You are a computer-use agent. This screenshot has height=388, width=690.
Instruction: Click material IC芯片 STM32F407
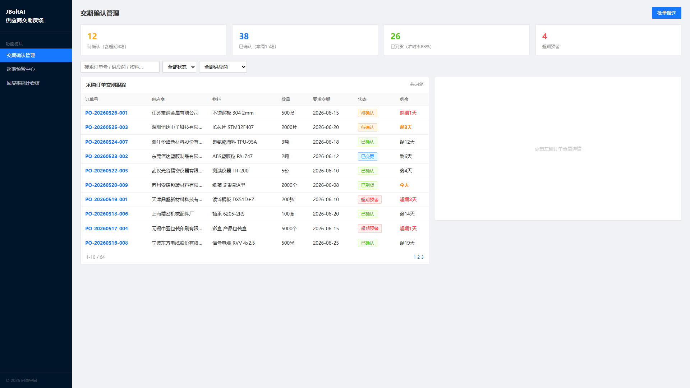click(233, 127)
